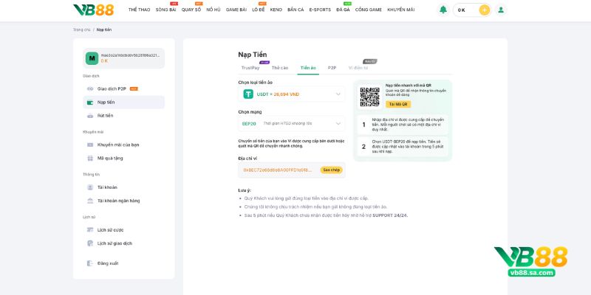Open the E-SPORTS menu
Image resolution: width=591 pixels, height=295 pixels.
pos(320,10)
